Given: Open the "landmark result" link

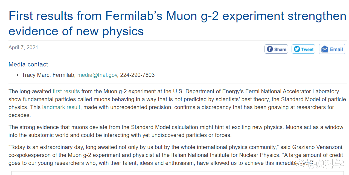Looking at the screenshot, I should coord(61,107).
